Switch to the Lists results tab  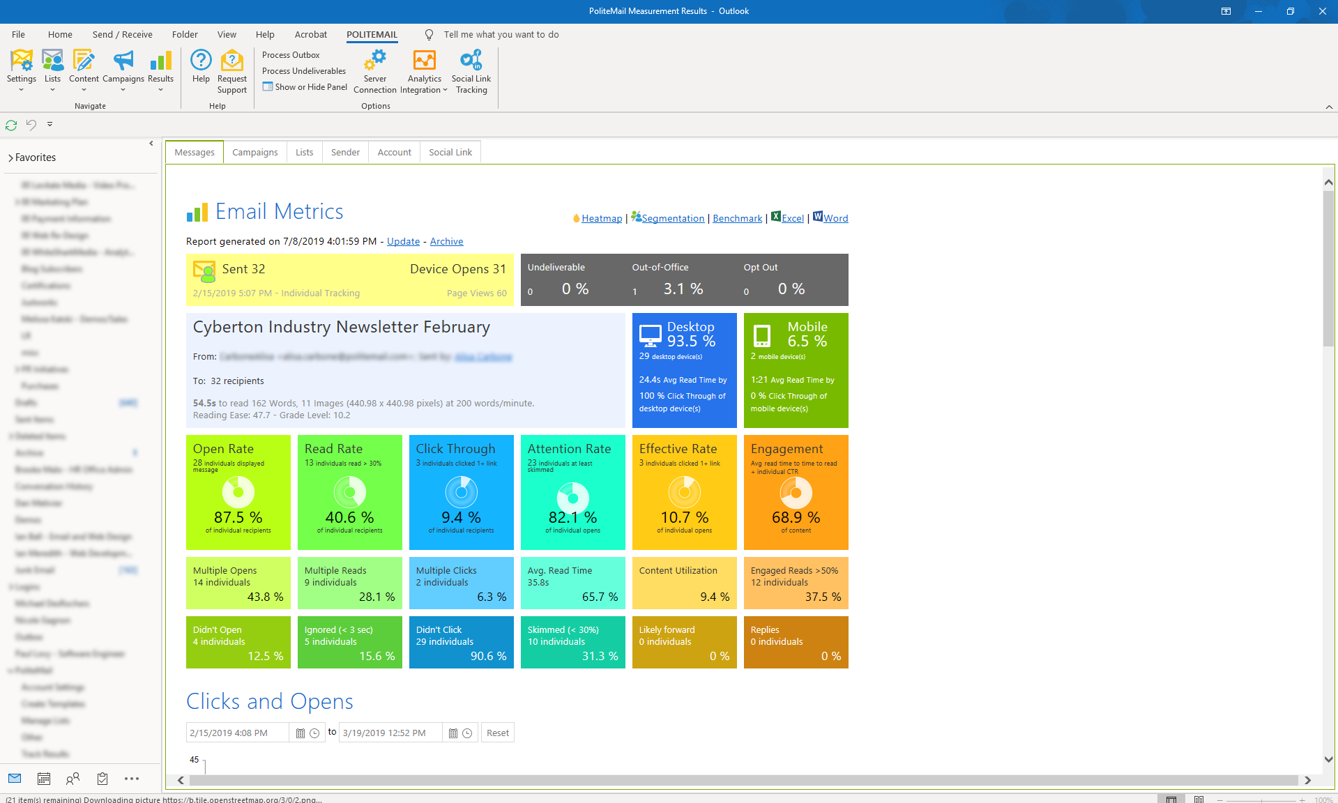[305, 153]
